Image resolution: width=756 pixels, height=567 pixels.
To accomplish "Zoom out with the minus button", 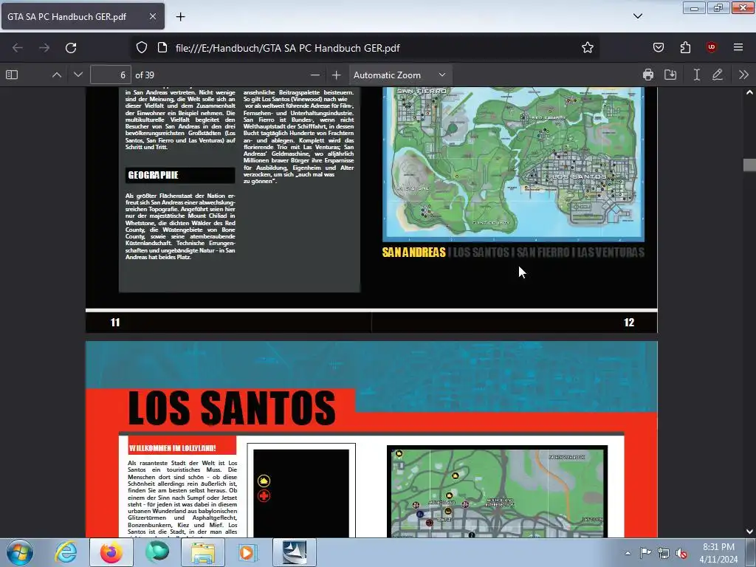I will (x=315, y=75).
